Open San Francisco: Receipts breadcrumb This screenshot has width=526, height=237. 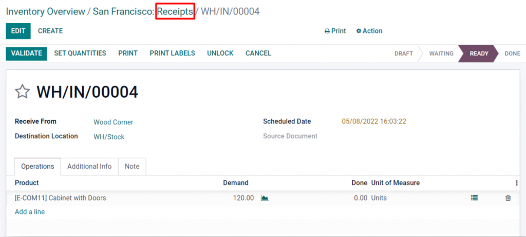pyautogui.click(x=143, y=11)
